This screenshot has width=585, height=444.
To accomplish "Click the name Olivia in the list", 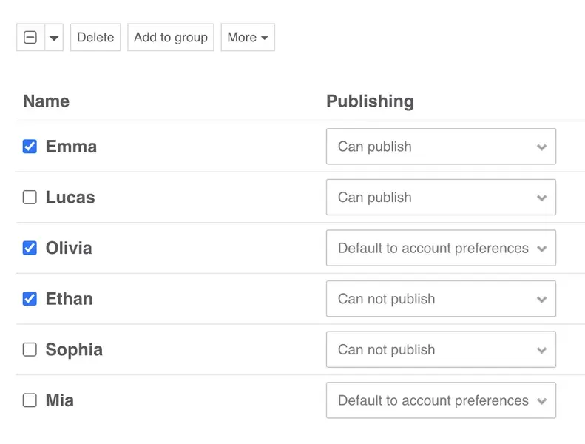I will 69,248.
